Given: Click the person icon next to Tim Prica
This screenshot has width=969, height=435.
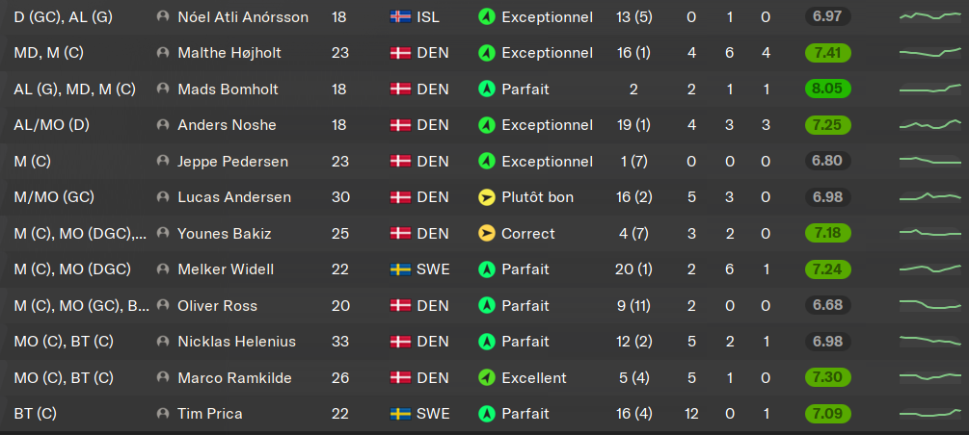Looking at the screenshot, I should (x=163, y=414).
